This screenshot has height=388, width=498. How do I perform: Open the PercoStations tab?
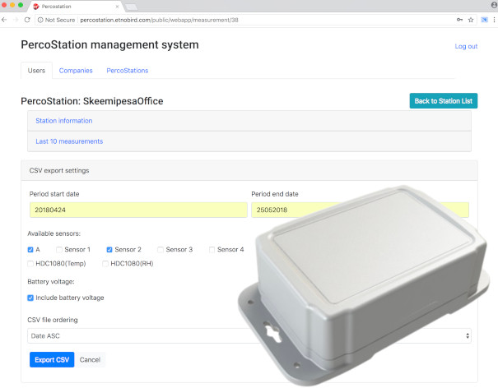point(127,71)
